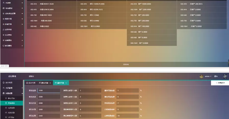Viewport: 229px width, 119px height.
Task: Click the user icon next to 会员管理
Action: point(3,88)
